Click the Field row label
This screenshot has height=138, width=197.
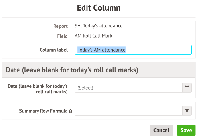pyautogui.click(x=63, y=36)
